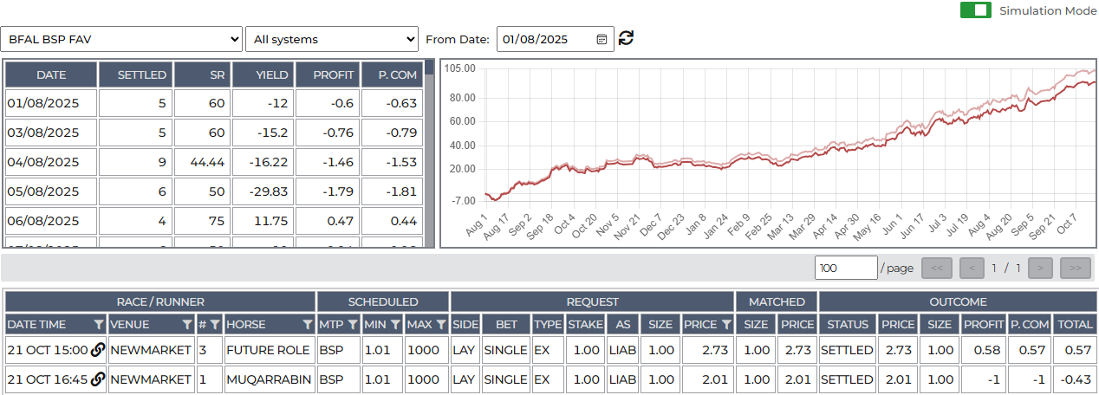Viewport: 1099px width, 395px height.
Task: Click the MATCHED group header
Action: click(777, 301)
